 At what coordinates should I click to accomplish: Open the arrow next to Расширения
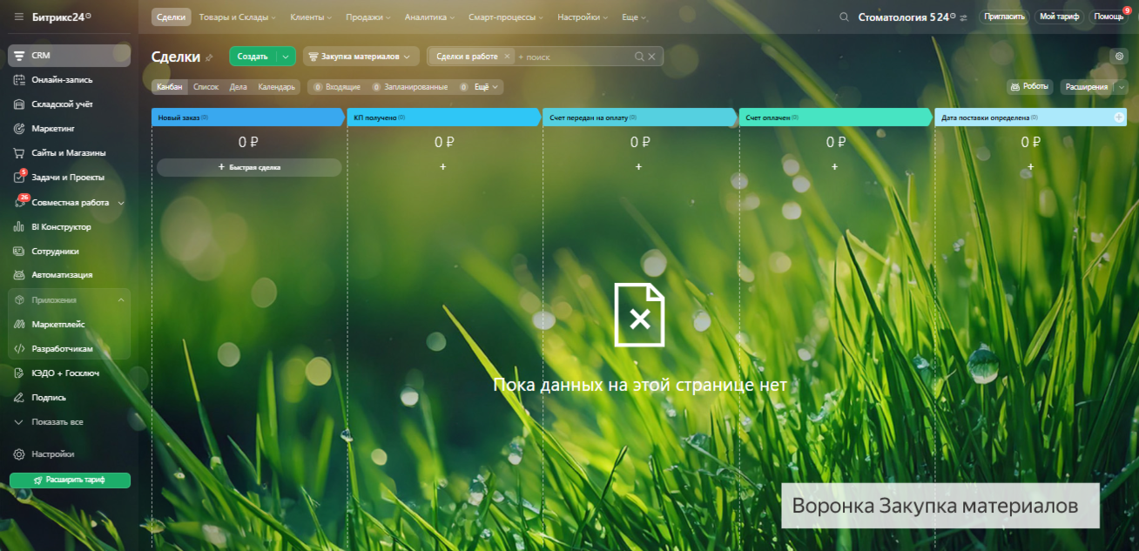(1121, 87)
